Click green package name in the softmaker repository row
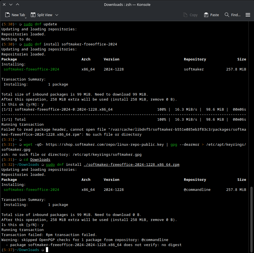The height and width of the screenshot is (253, 254). [x=31, y=69]
